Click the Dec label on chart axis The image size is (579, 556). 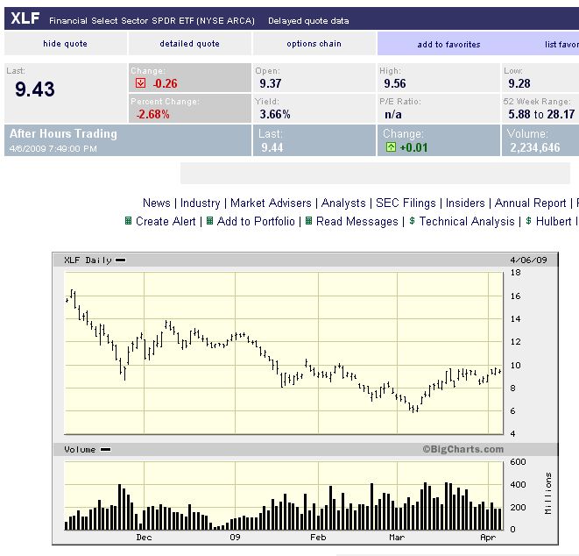[144, 538]
